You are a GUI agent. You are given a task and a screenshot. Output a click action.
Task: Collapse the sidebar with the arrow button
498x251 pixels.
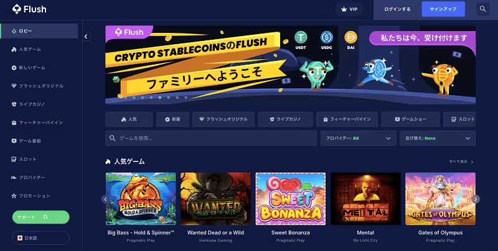point(86,37)
